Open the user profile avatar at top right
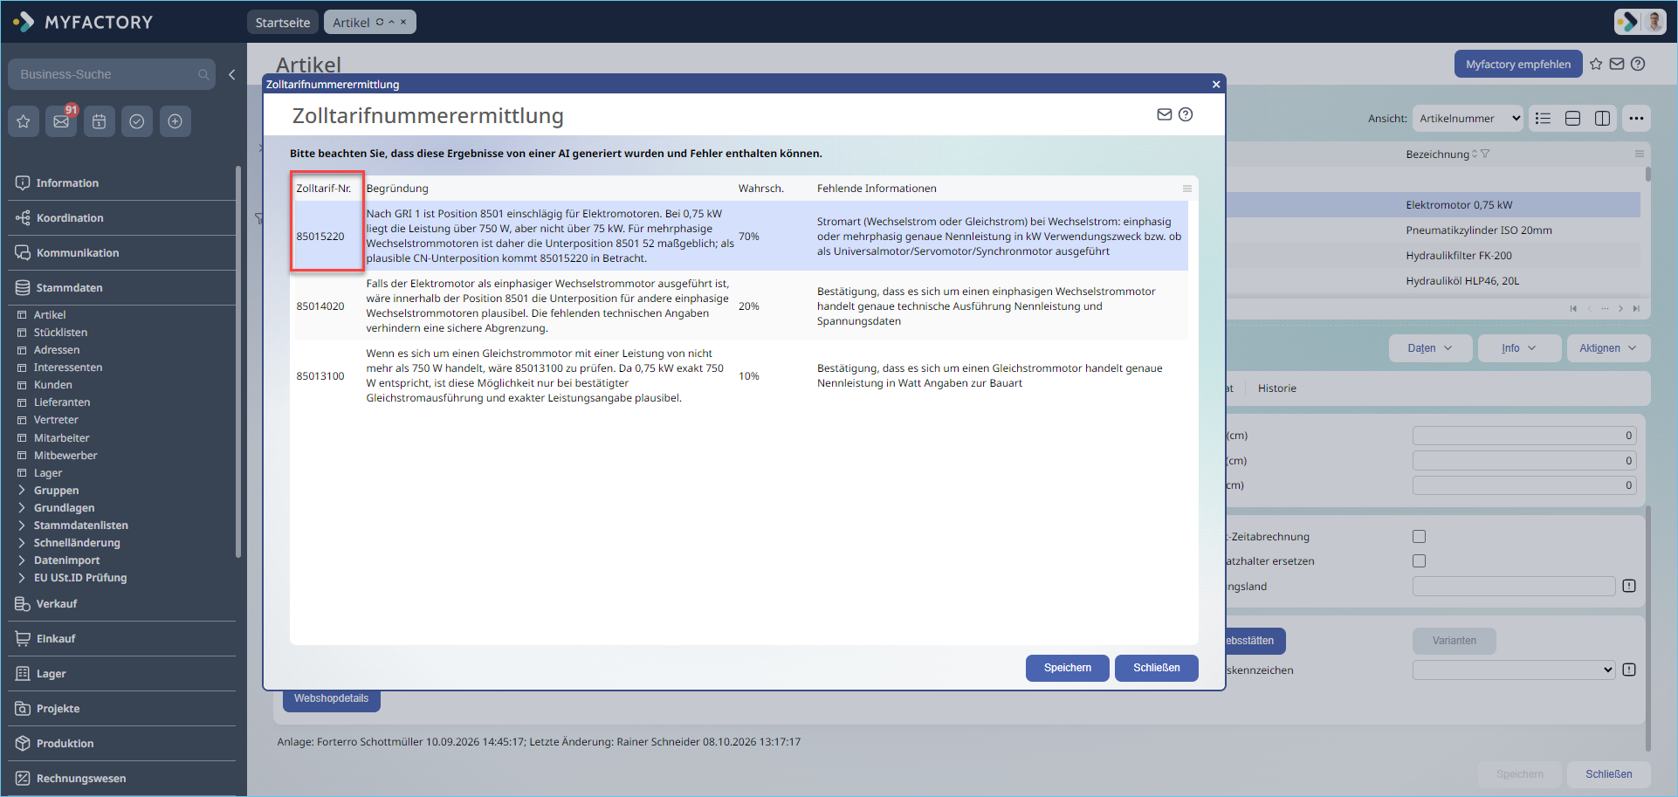 (1653, 22)
